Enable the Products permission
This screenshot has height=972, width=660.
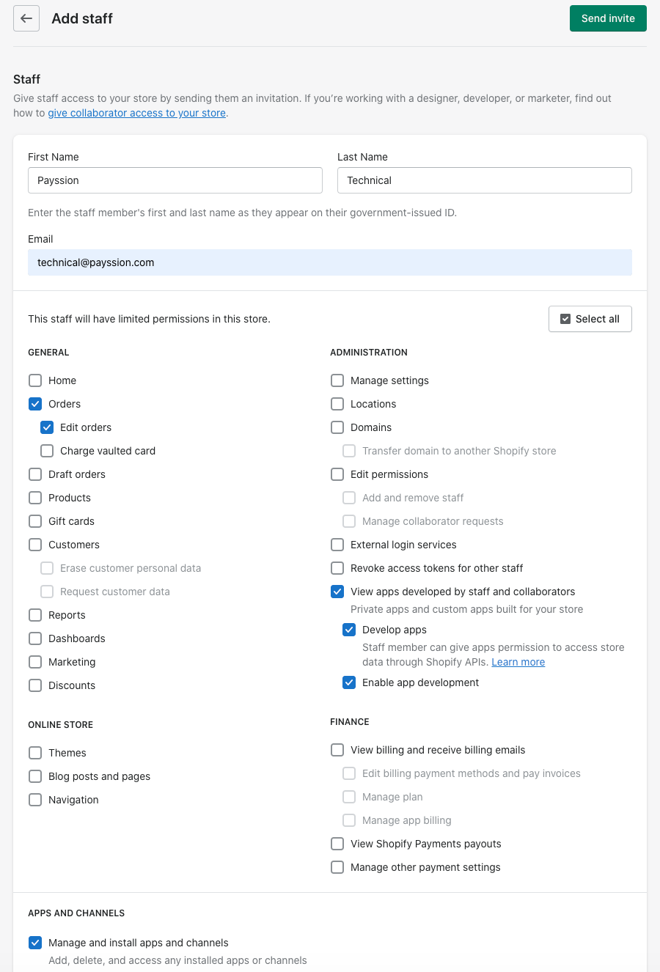(34, 497)
